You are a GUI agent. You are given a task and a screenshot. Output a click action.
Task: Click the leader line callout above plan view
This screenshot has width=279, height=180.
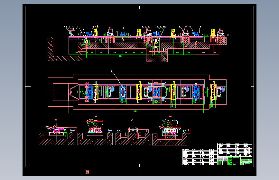117,79
